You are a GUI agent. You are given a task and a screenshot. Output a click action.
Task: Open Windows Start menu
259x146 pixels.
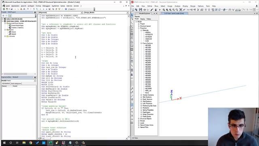coord(4,143)
